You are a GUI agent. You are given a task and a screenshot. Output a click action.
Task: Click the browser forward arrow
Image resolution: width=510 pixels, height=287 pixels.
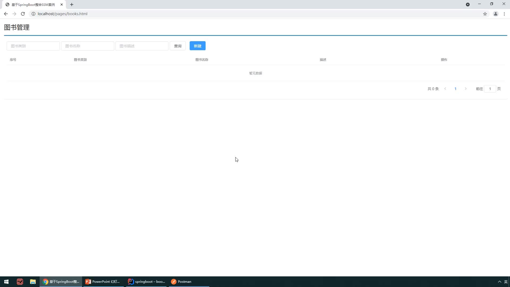(x=14, y=14)
